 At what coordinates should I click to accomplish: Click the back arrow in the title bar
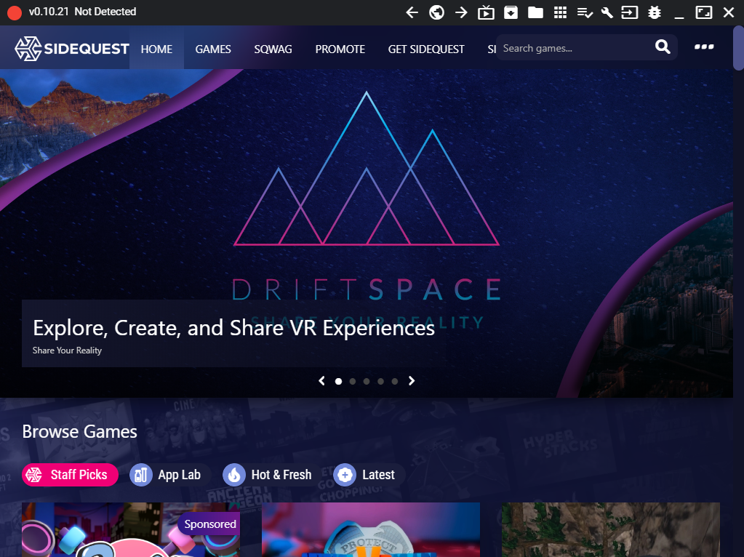point(412,12)
